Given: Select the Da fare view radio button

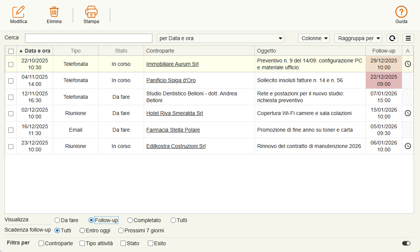Looking at the screenshot, I should 57,220.
